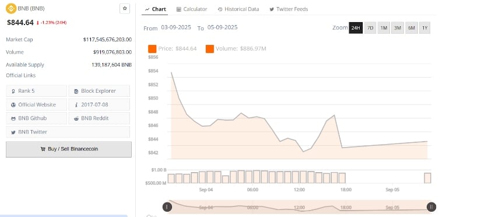
Task: Open the Calculator tab
Action: click(x=192, y=9)
